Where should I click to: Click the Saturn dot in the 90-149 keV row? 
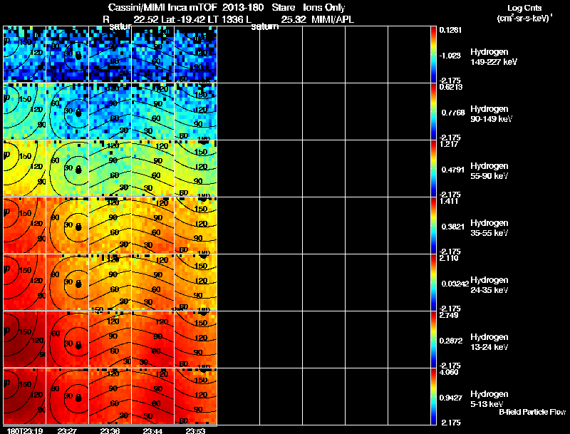click(x=78, y=112)
